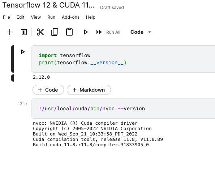This screenshot has width=215, height=170.
Task: Add a new Code cell below
Action: 48,90
